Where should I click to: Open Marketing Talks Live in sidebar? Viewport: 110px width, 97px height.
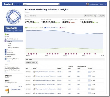click(13, 59)
